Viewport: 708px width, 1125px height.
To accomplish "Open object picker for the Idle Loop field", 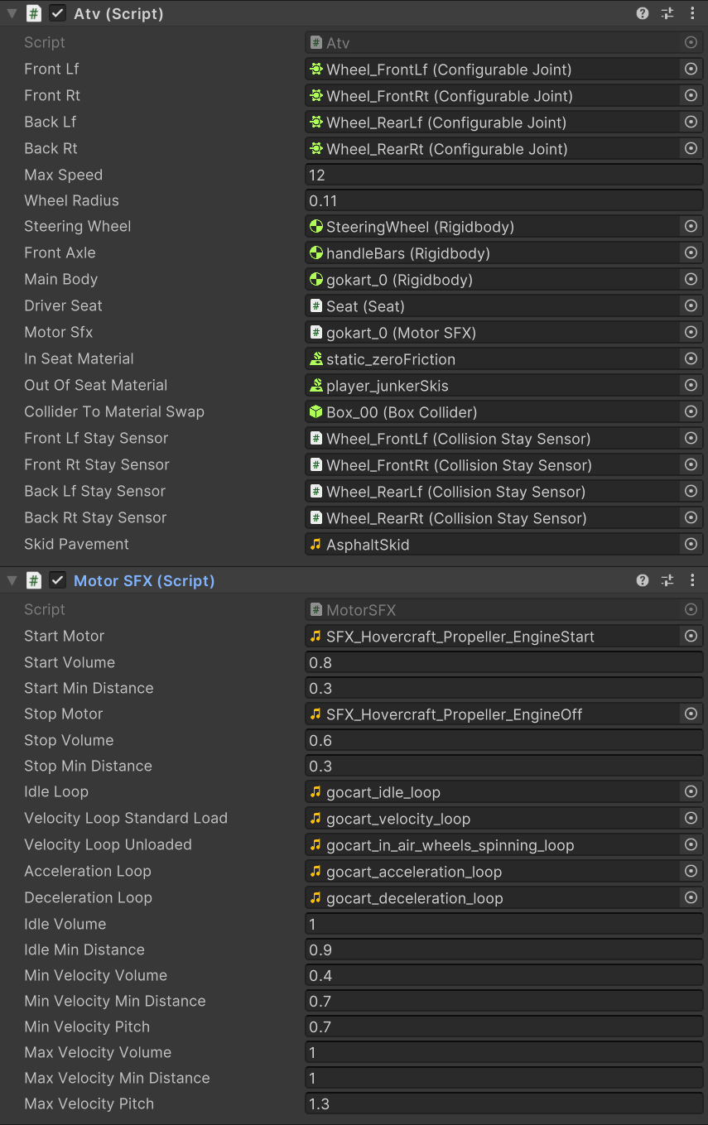I will [x=691, y=792].
